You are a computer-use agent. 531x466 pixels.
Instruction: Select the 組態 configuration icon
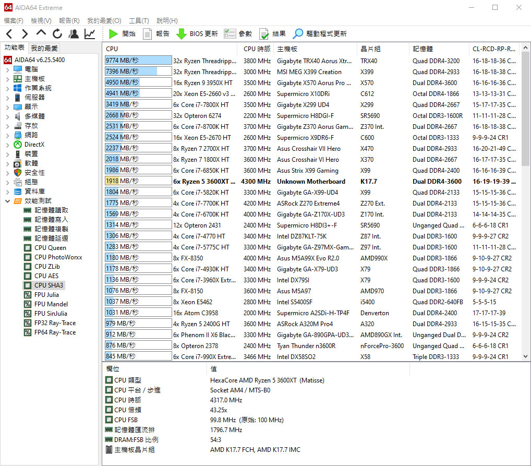(x=18, y=182)
